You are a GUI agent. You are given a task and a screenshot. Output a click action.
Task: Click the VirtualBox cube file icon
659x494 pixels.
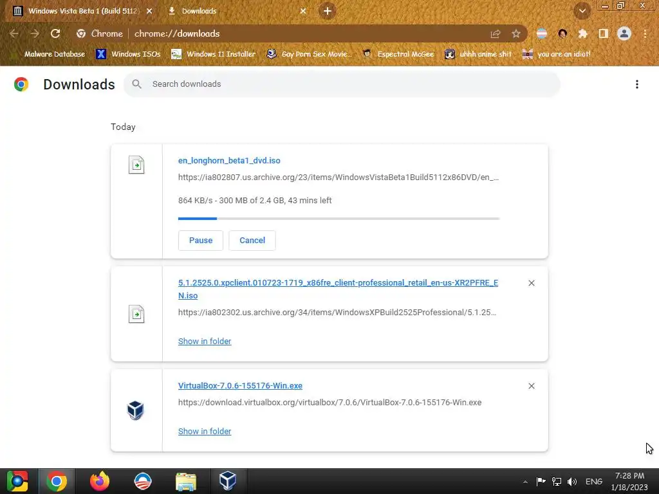coord(136,410)
